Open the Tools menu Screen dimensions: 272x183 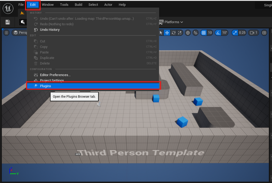point(64,5)
